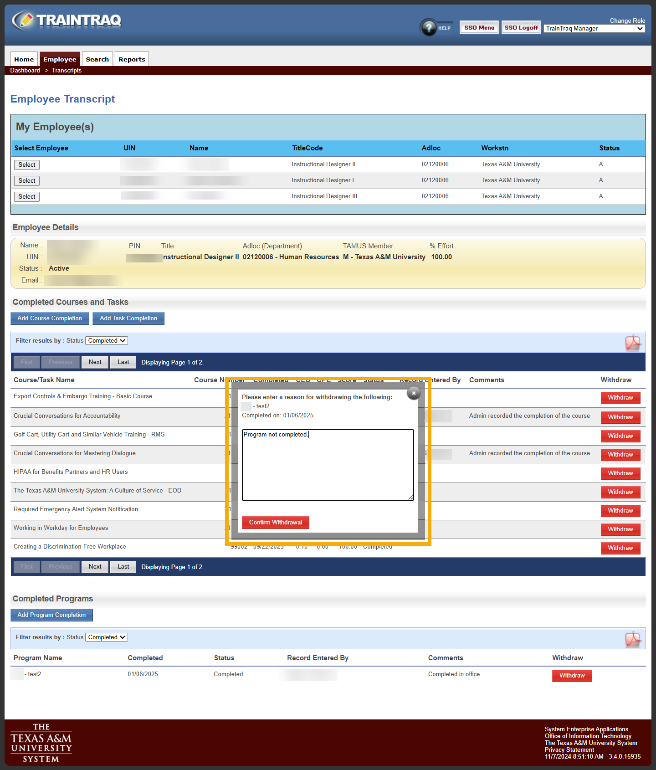
Task: Close the withdrawal reason dialog
Action: 413,393
